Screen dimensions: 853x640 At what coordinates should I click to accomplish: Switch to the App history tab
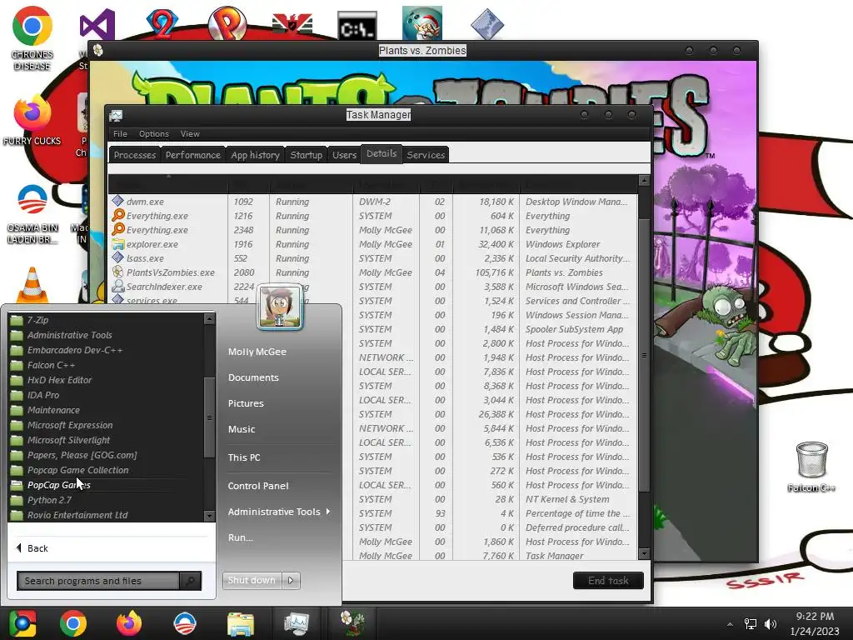click(255, 154)
